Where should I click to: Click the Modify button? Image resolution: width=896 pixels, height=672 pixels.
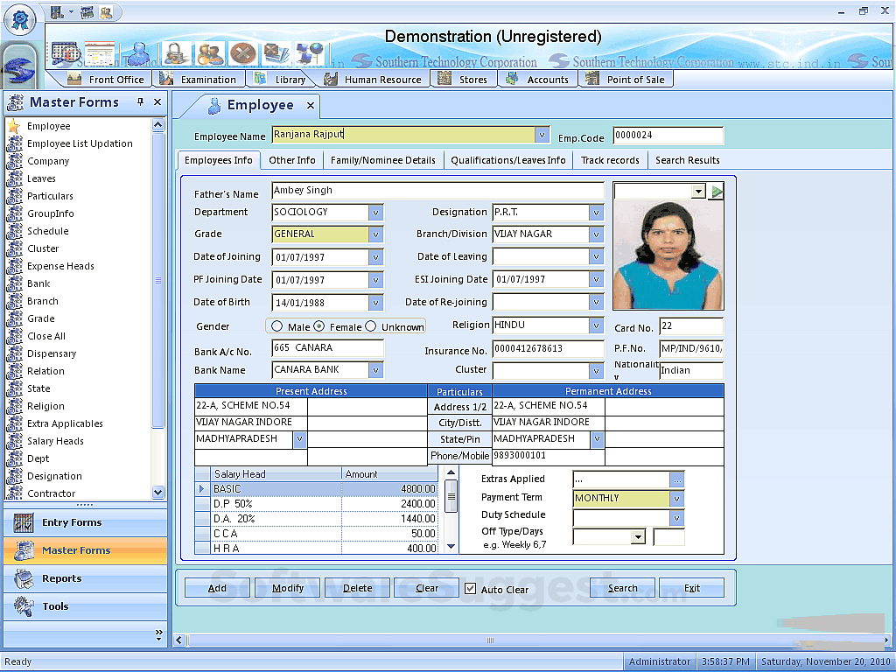[288, 588]
